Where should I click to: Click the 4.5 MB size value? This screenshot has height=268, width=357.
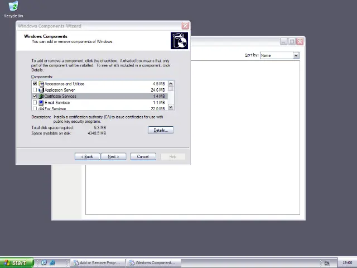(159, 84)
